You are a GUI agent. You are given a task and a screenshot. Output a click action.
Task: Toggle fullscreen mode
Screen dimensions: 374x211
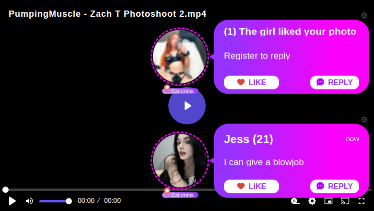click(362, 201)
